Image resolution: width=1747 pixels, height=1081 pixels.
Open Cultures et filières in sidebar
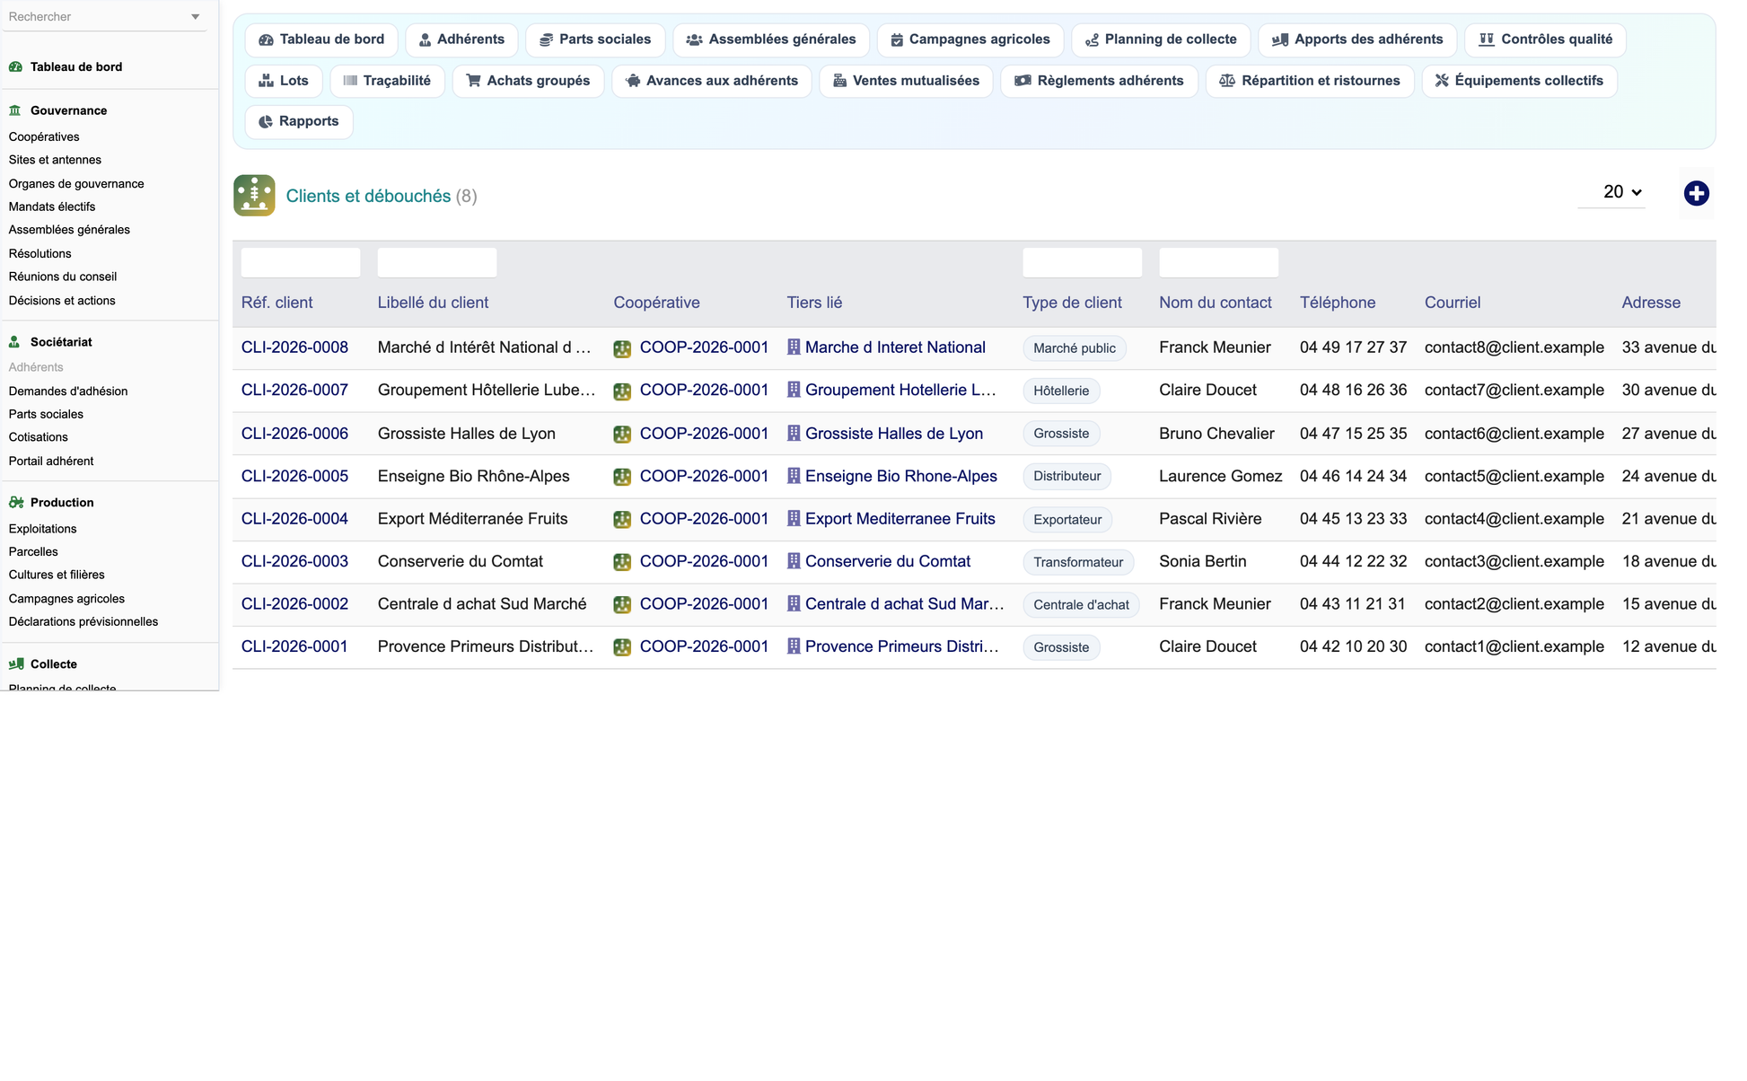point(57,575)
